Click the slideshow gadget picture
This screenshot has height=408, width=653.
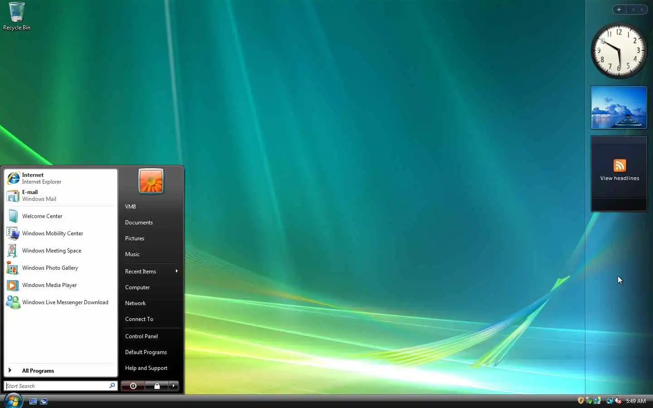[x=619, y=107]
